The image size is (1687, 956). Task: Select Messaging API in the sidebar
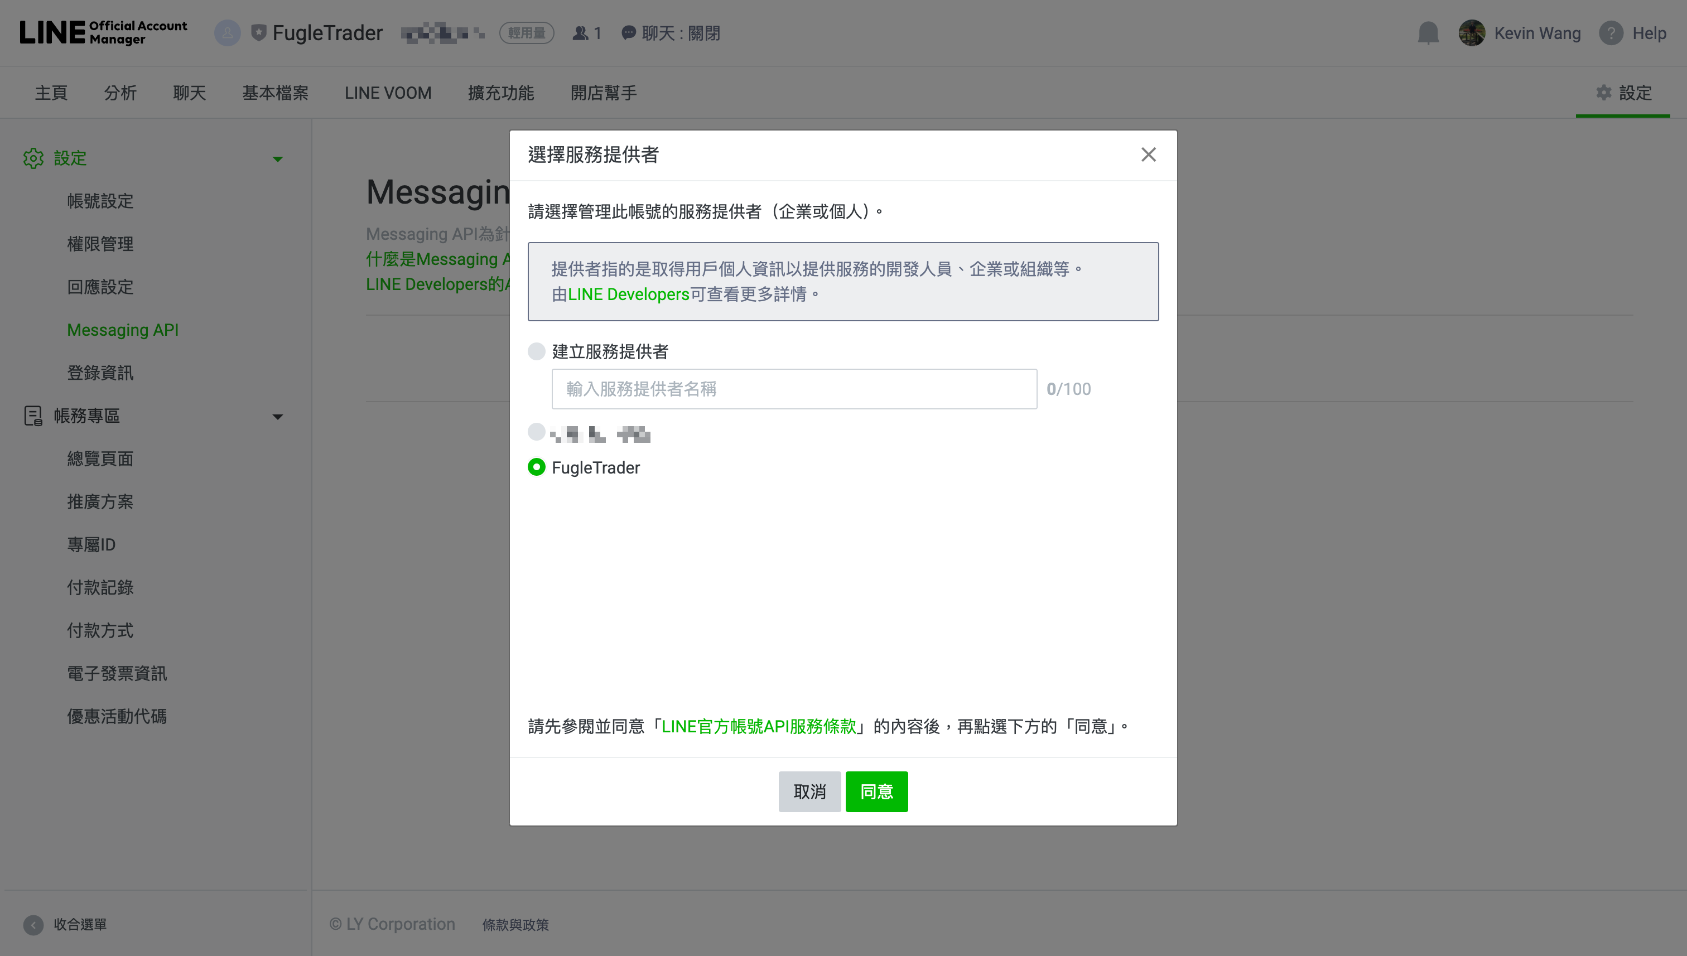123,330
